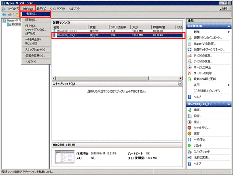Click the green 最新の情報に更新 refresh icon

click(190, 79)
